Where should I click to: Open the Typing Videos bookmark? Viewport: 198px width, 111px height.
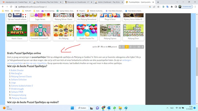(x=65, y=11)
